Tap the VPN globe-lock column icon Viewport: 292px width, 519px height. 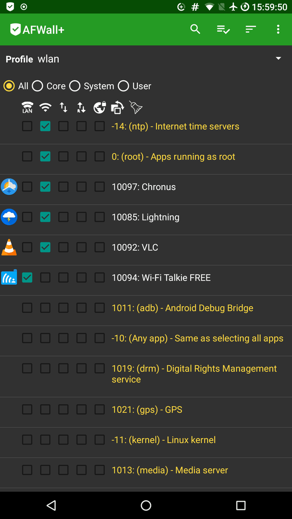pos(99,107)
